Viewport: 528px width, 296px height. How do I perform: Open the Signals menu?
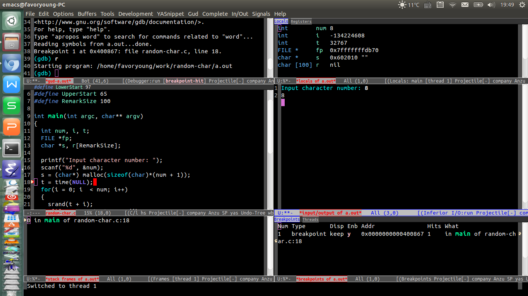[261, 14]
